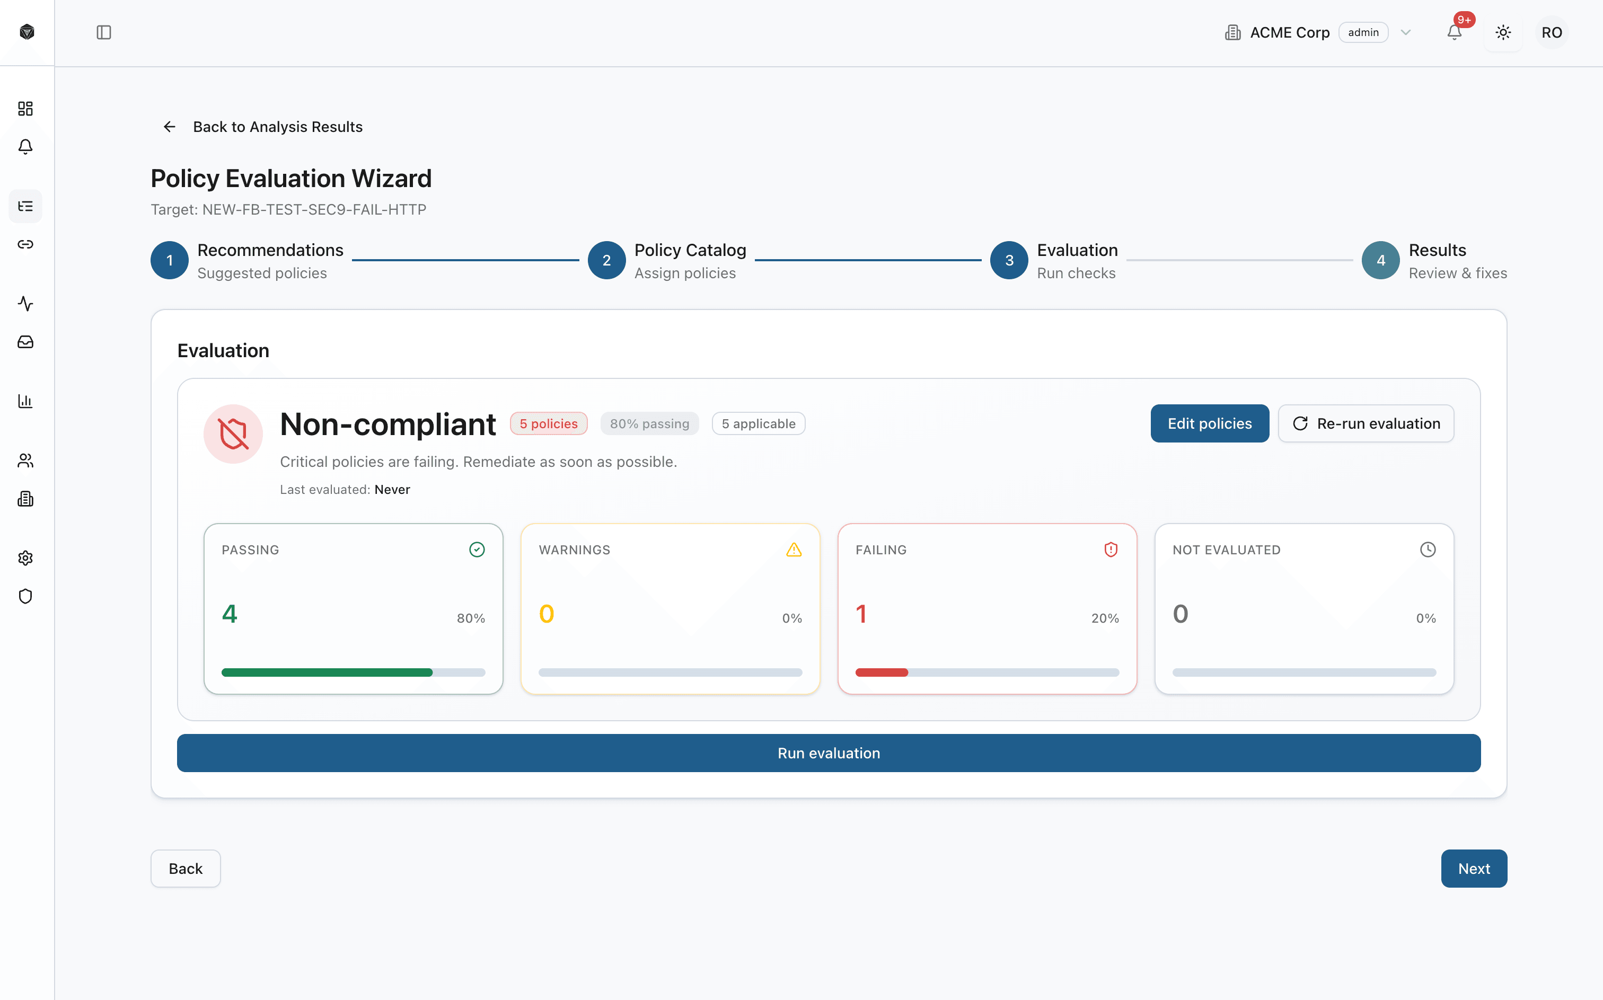Open the team members icon in sidebar
This screenshot has width=1603, height=1000.
tap(25, 461)
